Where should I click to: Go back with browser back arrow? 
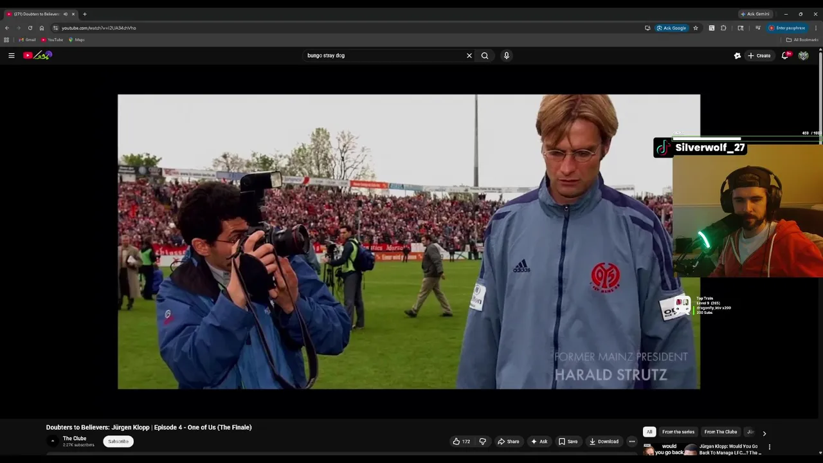pos(7,28)
